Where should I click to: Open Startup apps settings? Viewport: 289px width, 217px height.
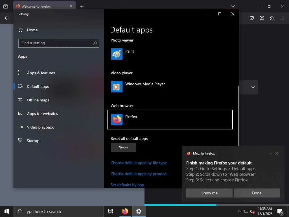click(x=29, y=141)
